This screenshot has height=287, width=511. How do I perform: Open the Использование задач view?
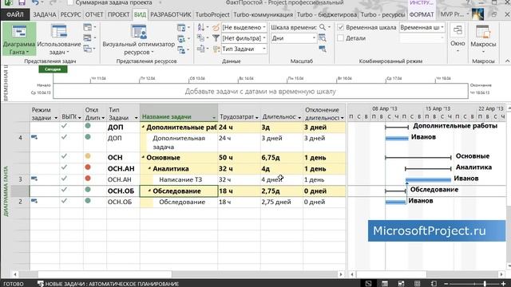coord(58,39)
